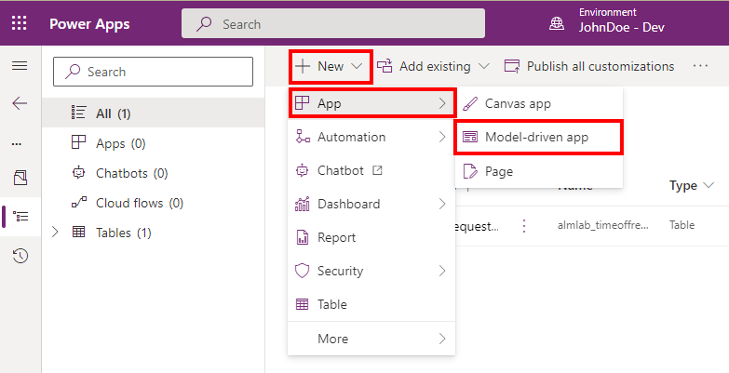Click the Model-driven app icon
This screenshot has width=729, height=373.
[x=470, y=137]
